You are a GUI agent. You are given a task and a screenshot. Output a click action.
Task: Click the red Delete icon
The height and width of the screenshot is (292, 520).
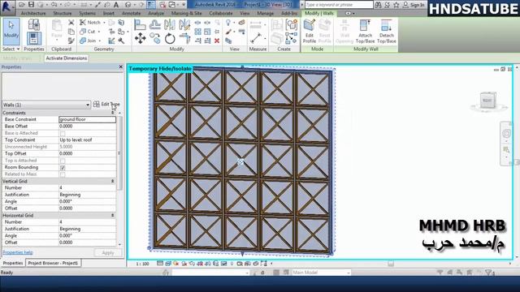coord(217,41)
